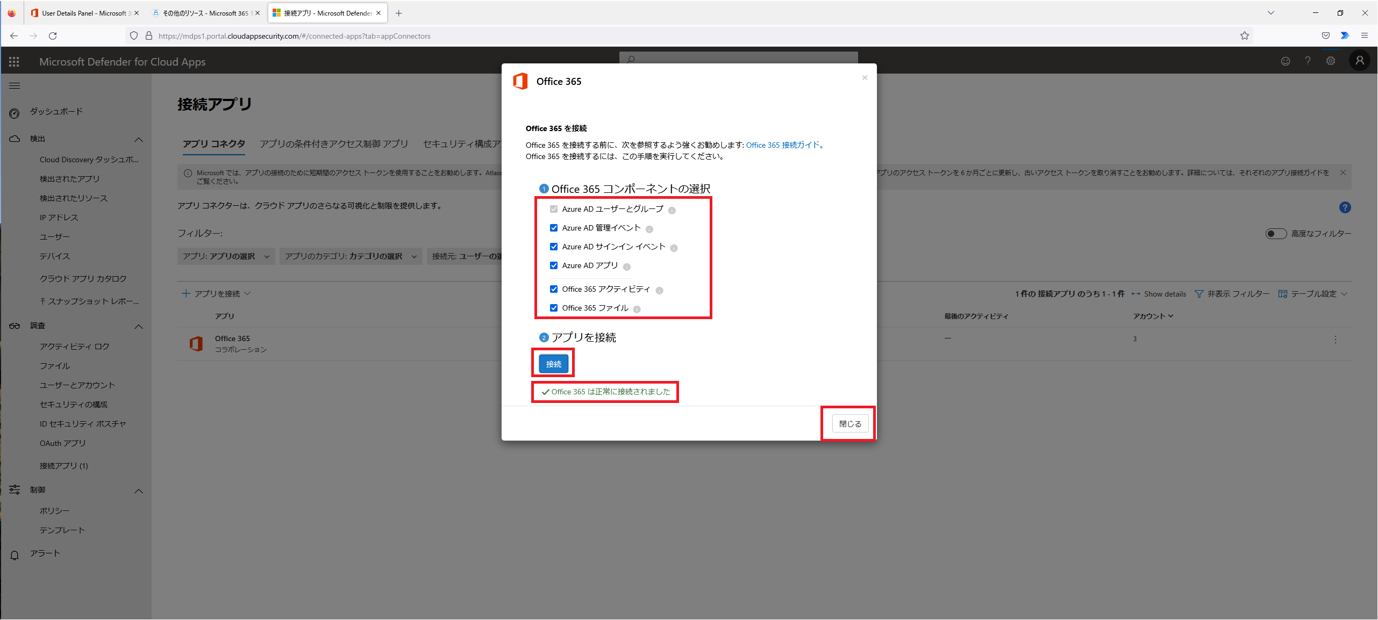The height and width of the screenshot is (620, 1378).
Task: Click the settings gear icon in header
Action: coord(1330,61)
